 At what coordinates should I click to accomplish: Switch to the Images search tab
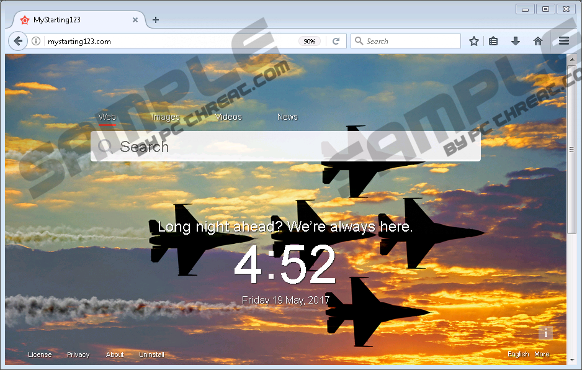pos(166,117)
